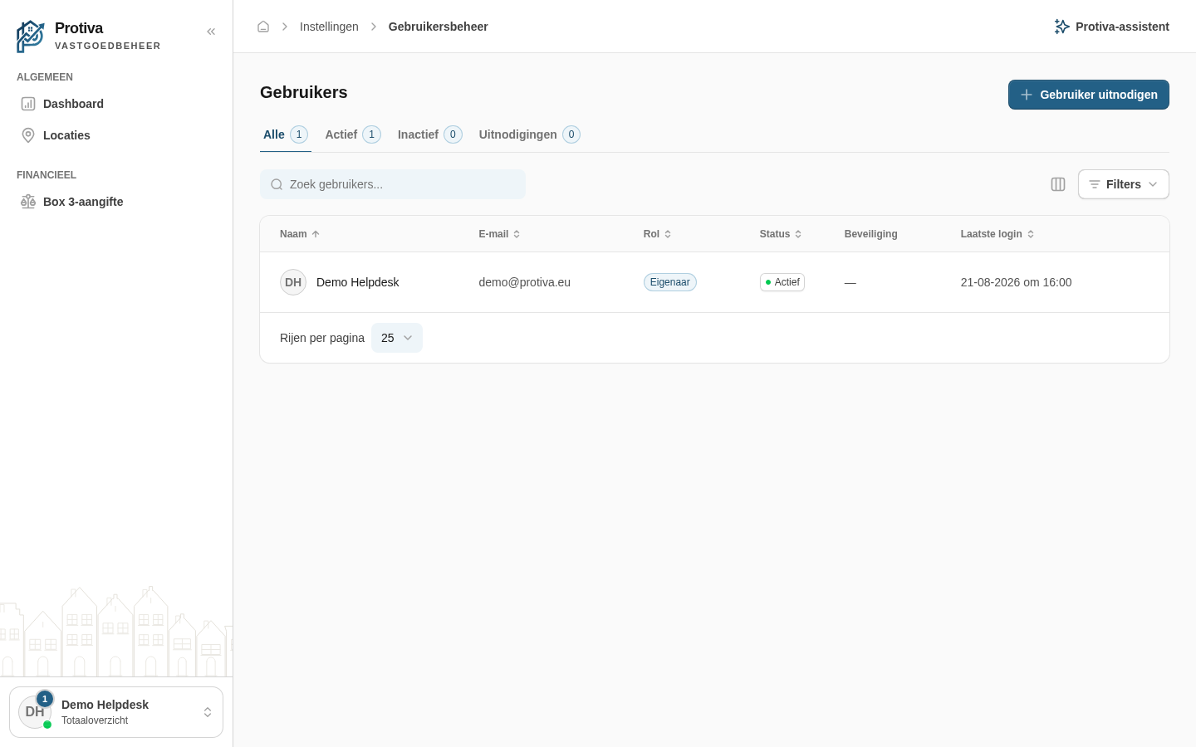Sort the table by Status column

pos(781,234)
